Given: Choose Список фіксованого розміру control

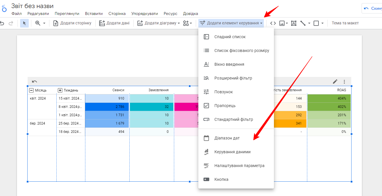Looking at the screenshot, I should coord(236,51).
